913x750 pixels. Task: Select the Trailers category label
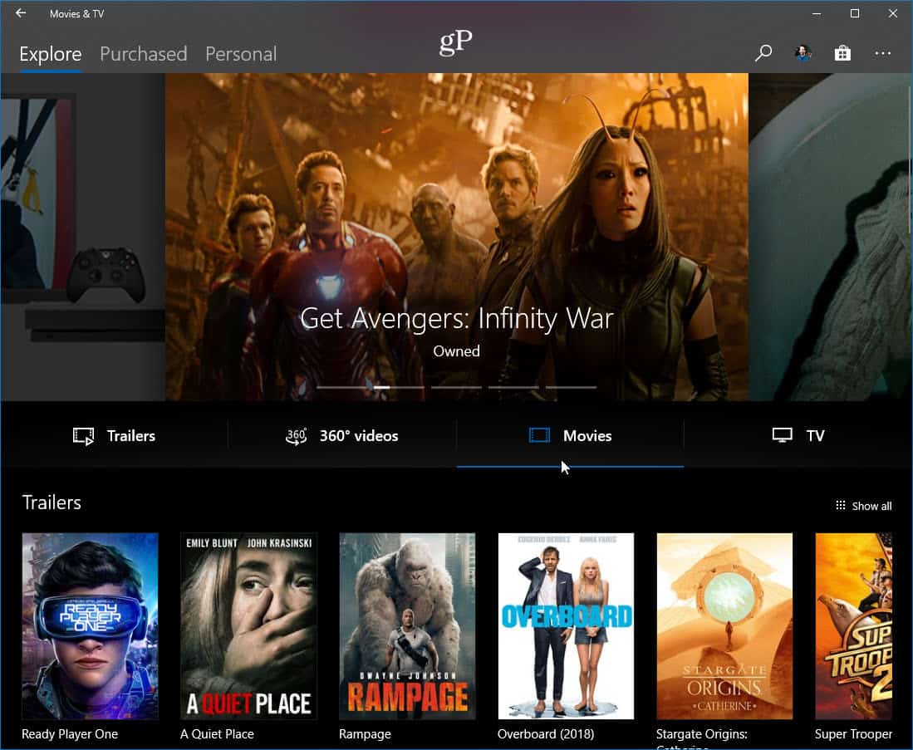(131, 435)
